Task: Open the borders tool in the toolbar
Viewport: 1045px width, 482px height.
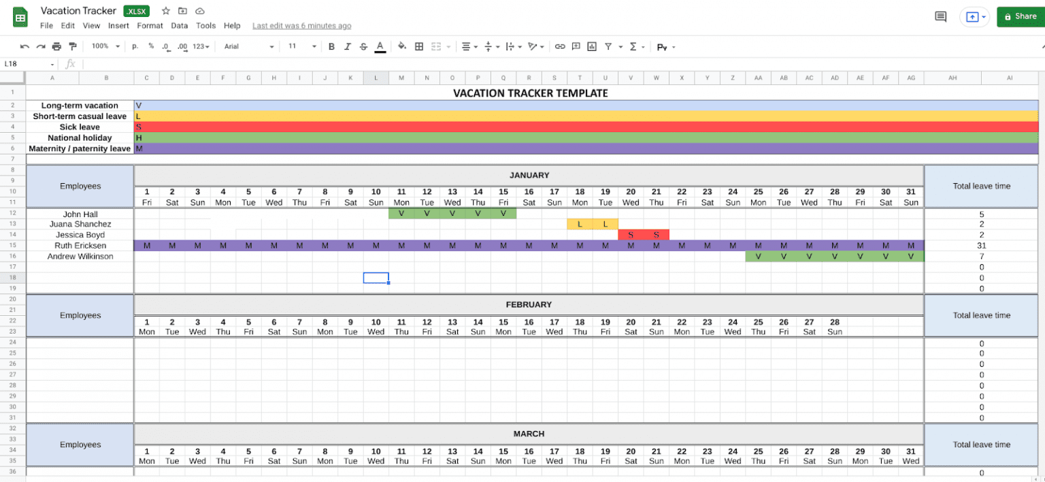Action: click(x=419, y=46)
